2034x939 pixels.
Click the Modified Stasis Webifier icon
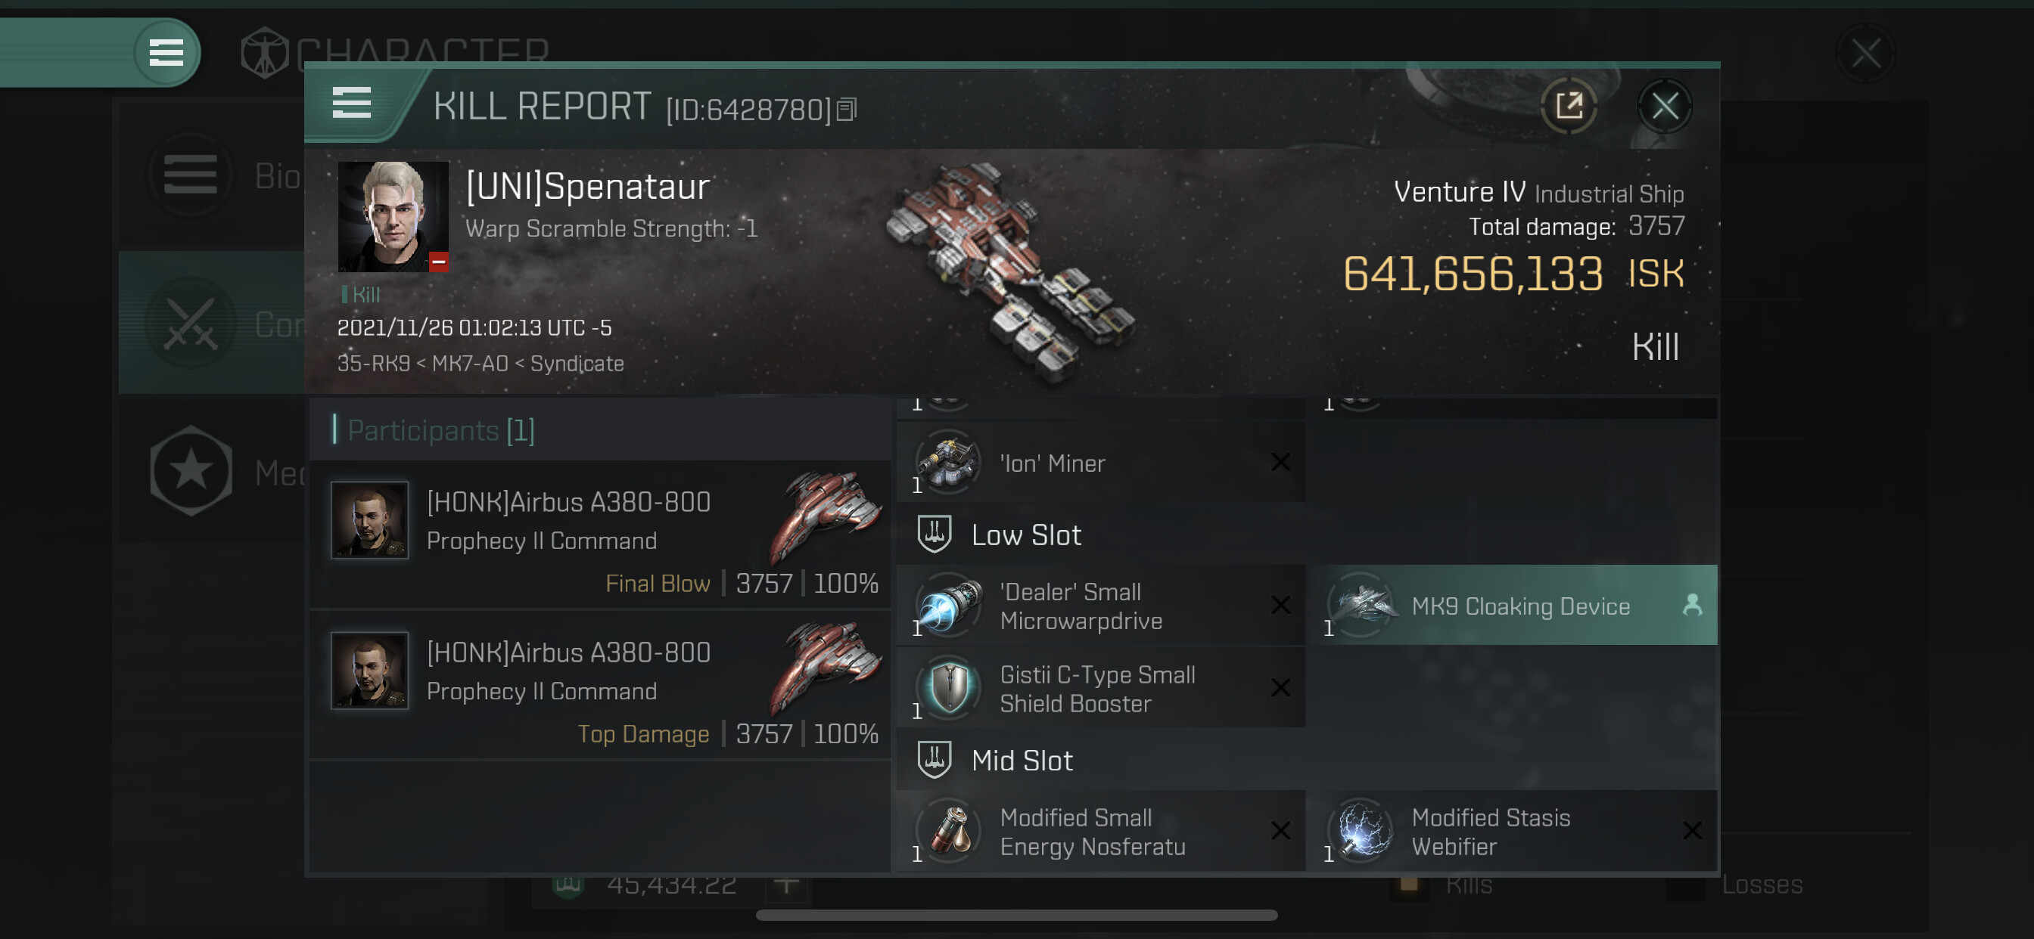pyautogui.click(x=1362, y=831)
